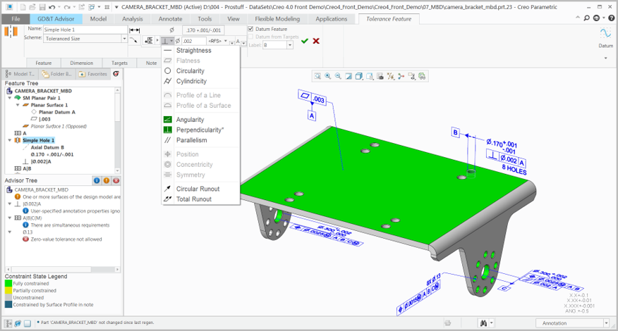The image size is (618, 331).
Task: Cancel the tolerance feature with red X
Action: 316,41
